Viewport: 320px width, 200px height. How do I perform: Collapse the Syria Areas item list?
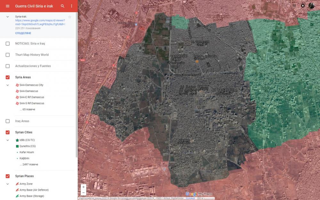[x=8, y=85]
